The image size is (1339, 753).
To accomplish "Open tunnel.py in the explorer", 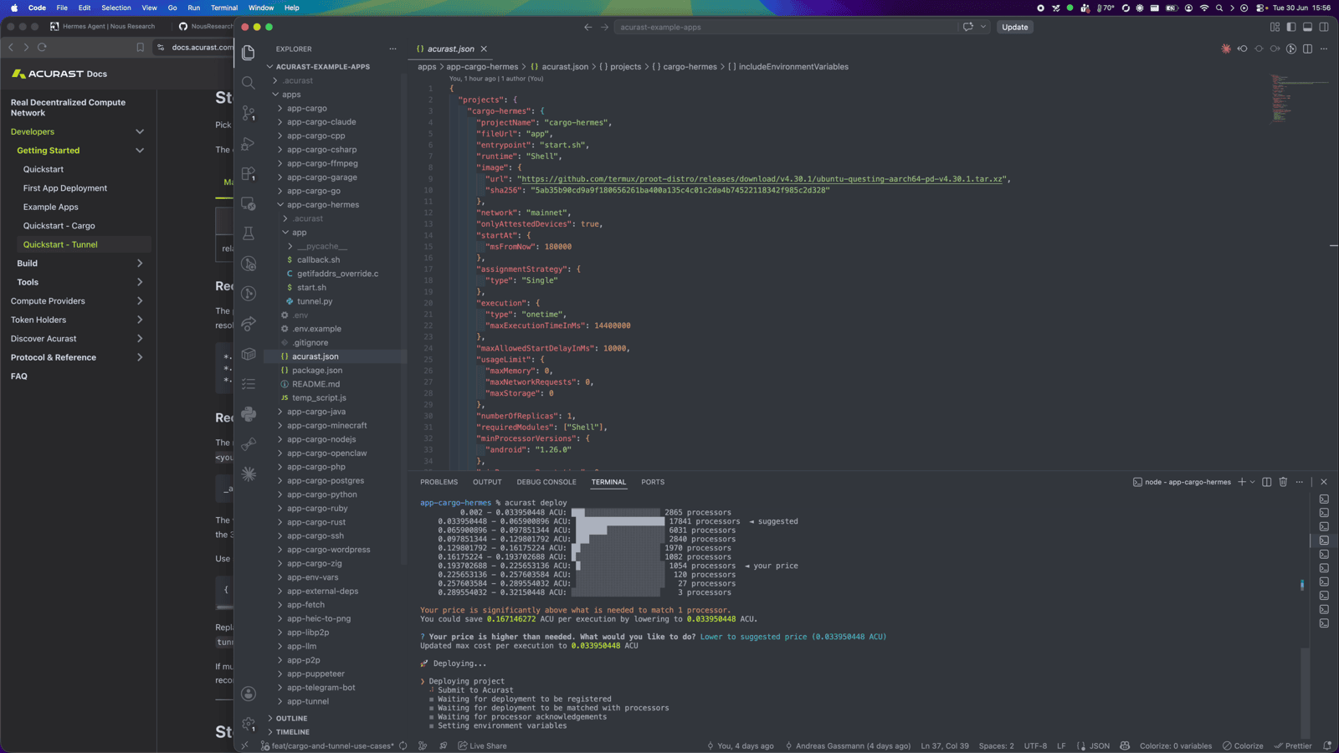I will point(315,301).
